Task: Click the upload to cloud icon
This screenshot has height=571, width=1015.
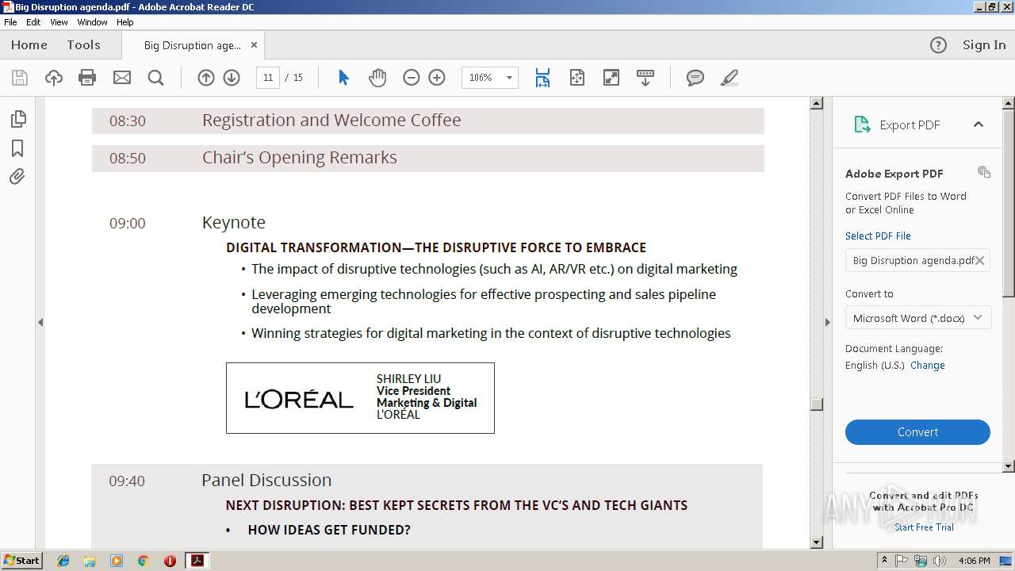Action: coord(54,78)
